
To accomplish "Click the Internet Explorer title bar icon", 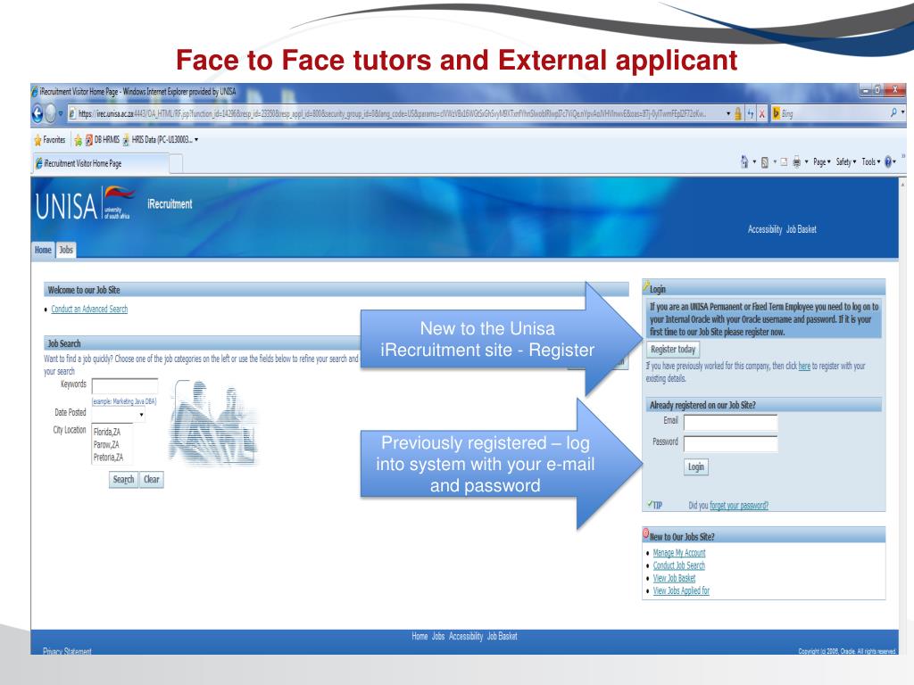I will pos(35,92).
